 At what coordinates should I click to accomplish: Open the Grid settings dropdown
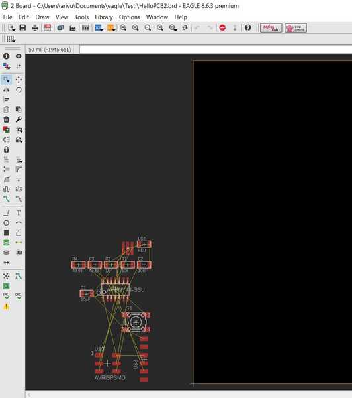click(11, 39)
